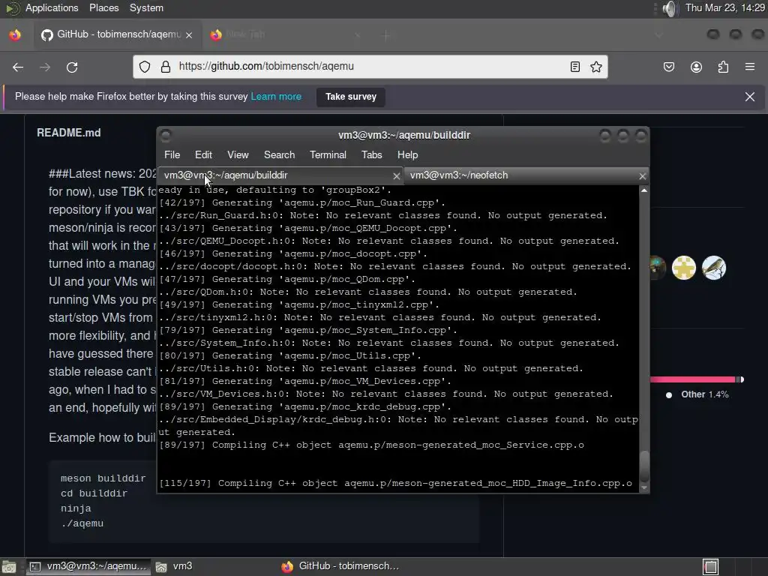Open the terminal View menu
768x576 pixels.
point(238,154)
